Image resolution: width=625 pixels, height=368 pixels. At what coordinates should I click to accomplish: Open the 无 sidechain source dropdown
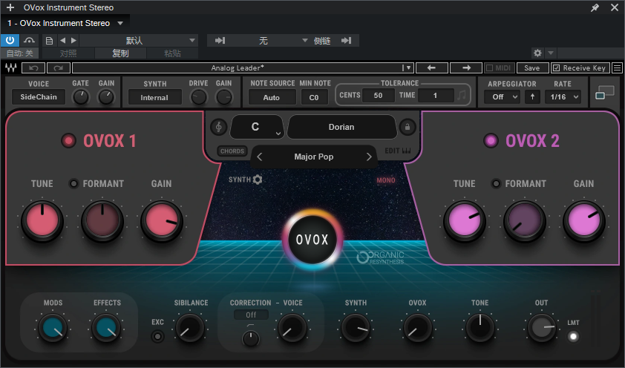pos(269,40)
